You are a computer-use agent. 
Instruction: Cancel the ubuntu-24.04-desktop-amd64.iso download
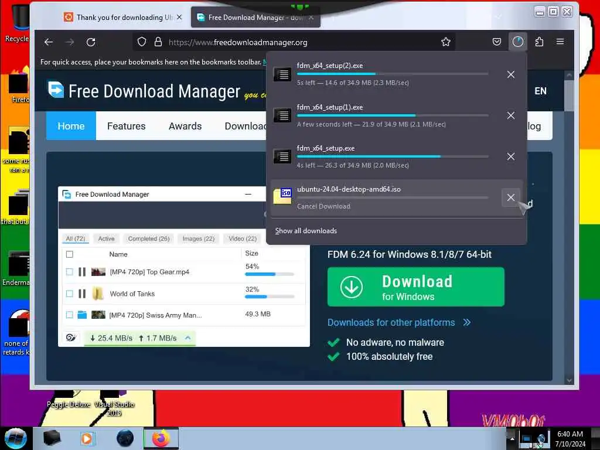(x=511, y=197)
